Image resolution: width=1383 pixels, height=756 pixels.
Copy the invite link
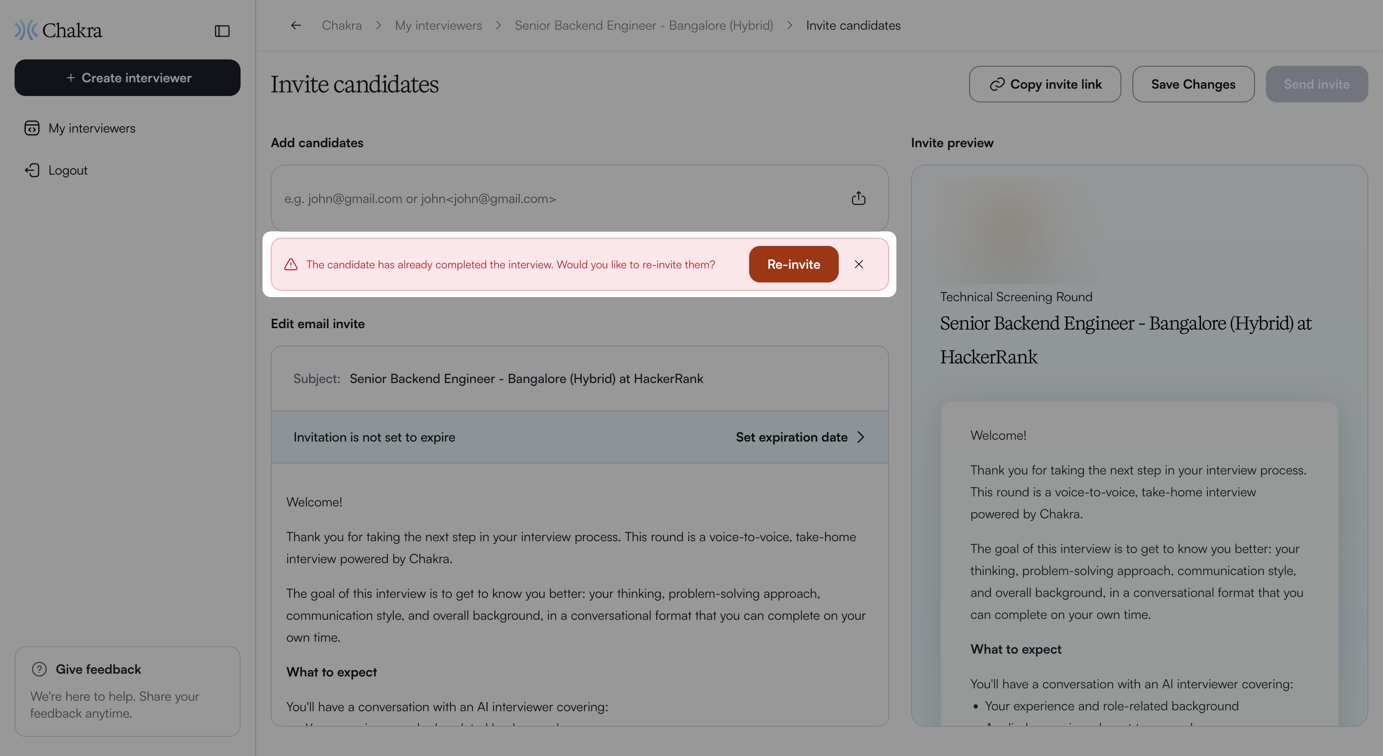coord(1045,84)
